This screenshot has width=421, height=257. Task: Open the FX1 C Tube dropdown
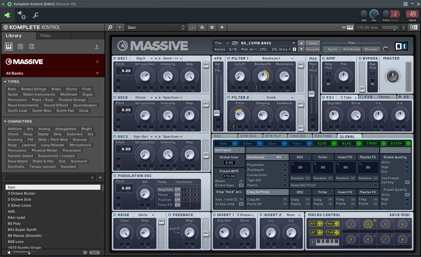348,97
